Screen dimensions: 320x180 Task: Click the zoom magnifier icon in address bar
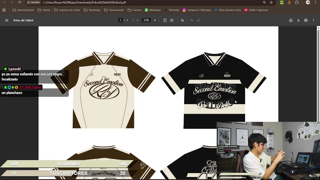264,2
